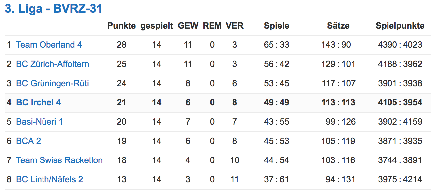The width and height of the screenshot is (431, 191).
Task: Click the Sätze column header
Action: click(x=338, y=26)
